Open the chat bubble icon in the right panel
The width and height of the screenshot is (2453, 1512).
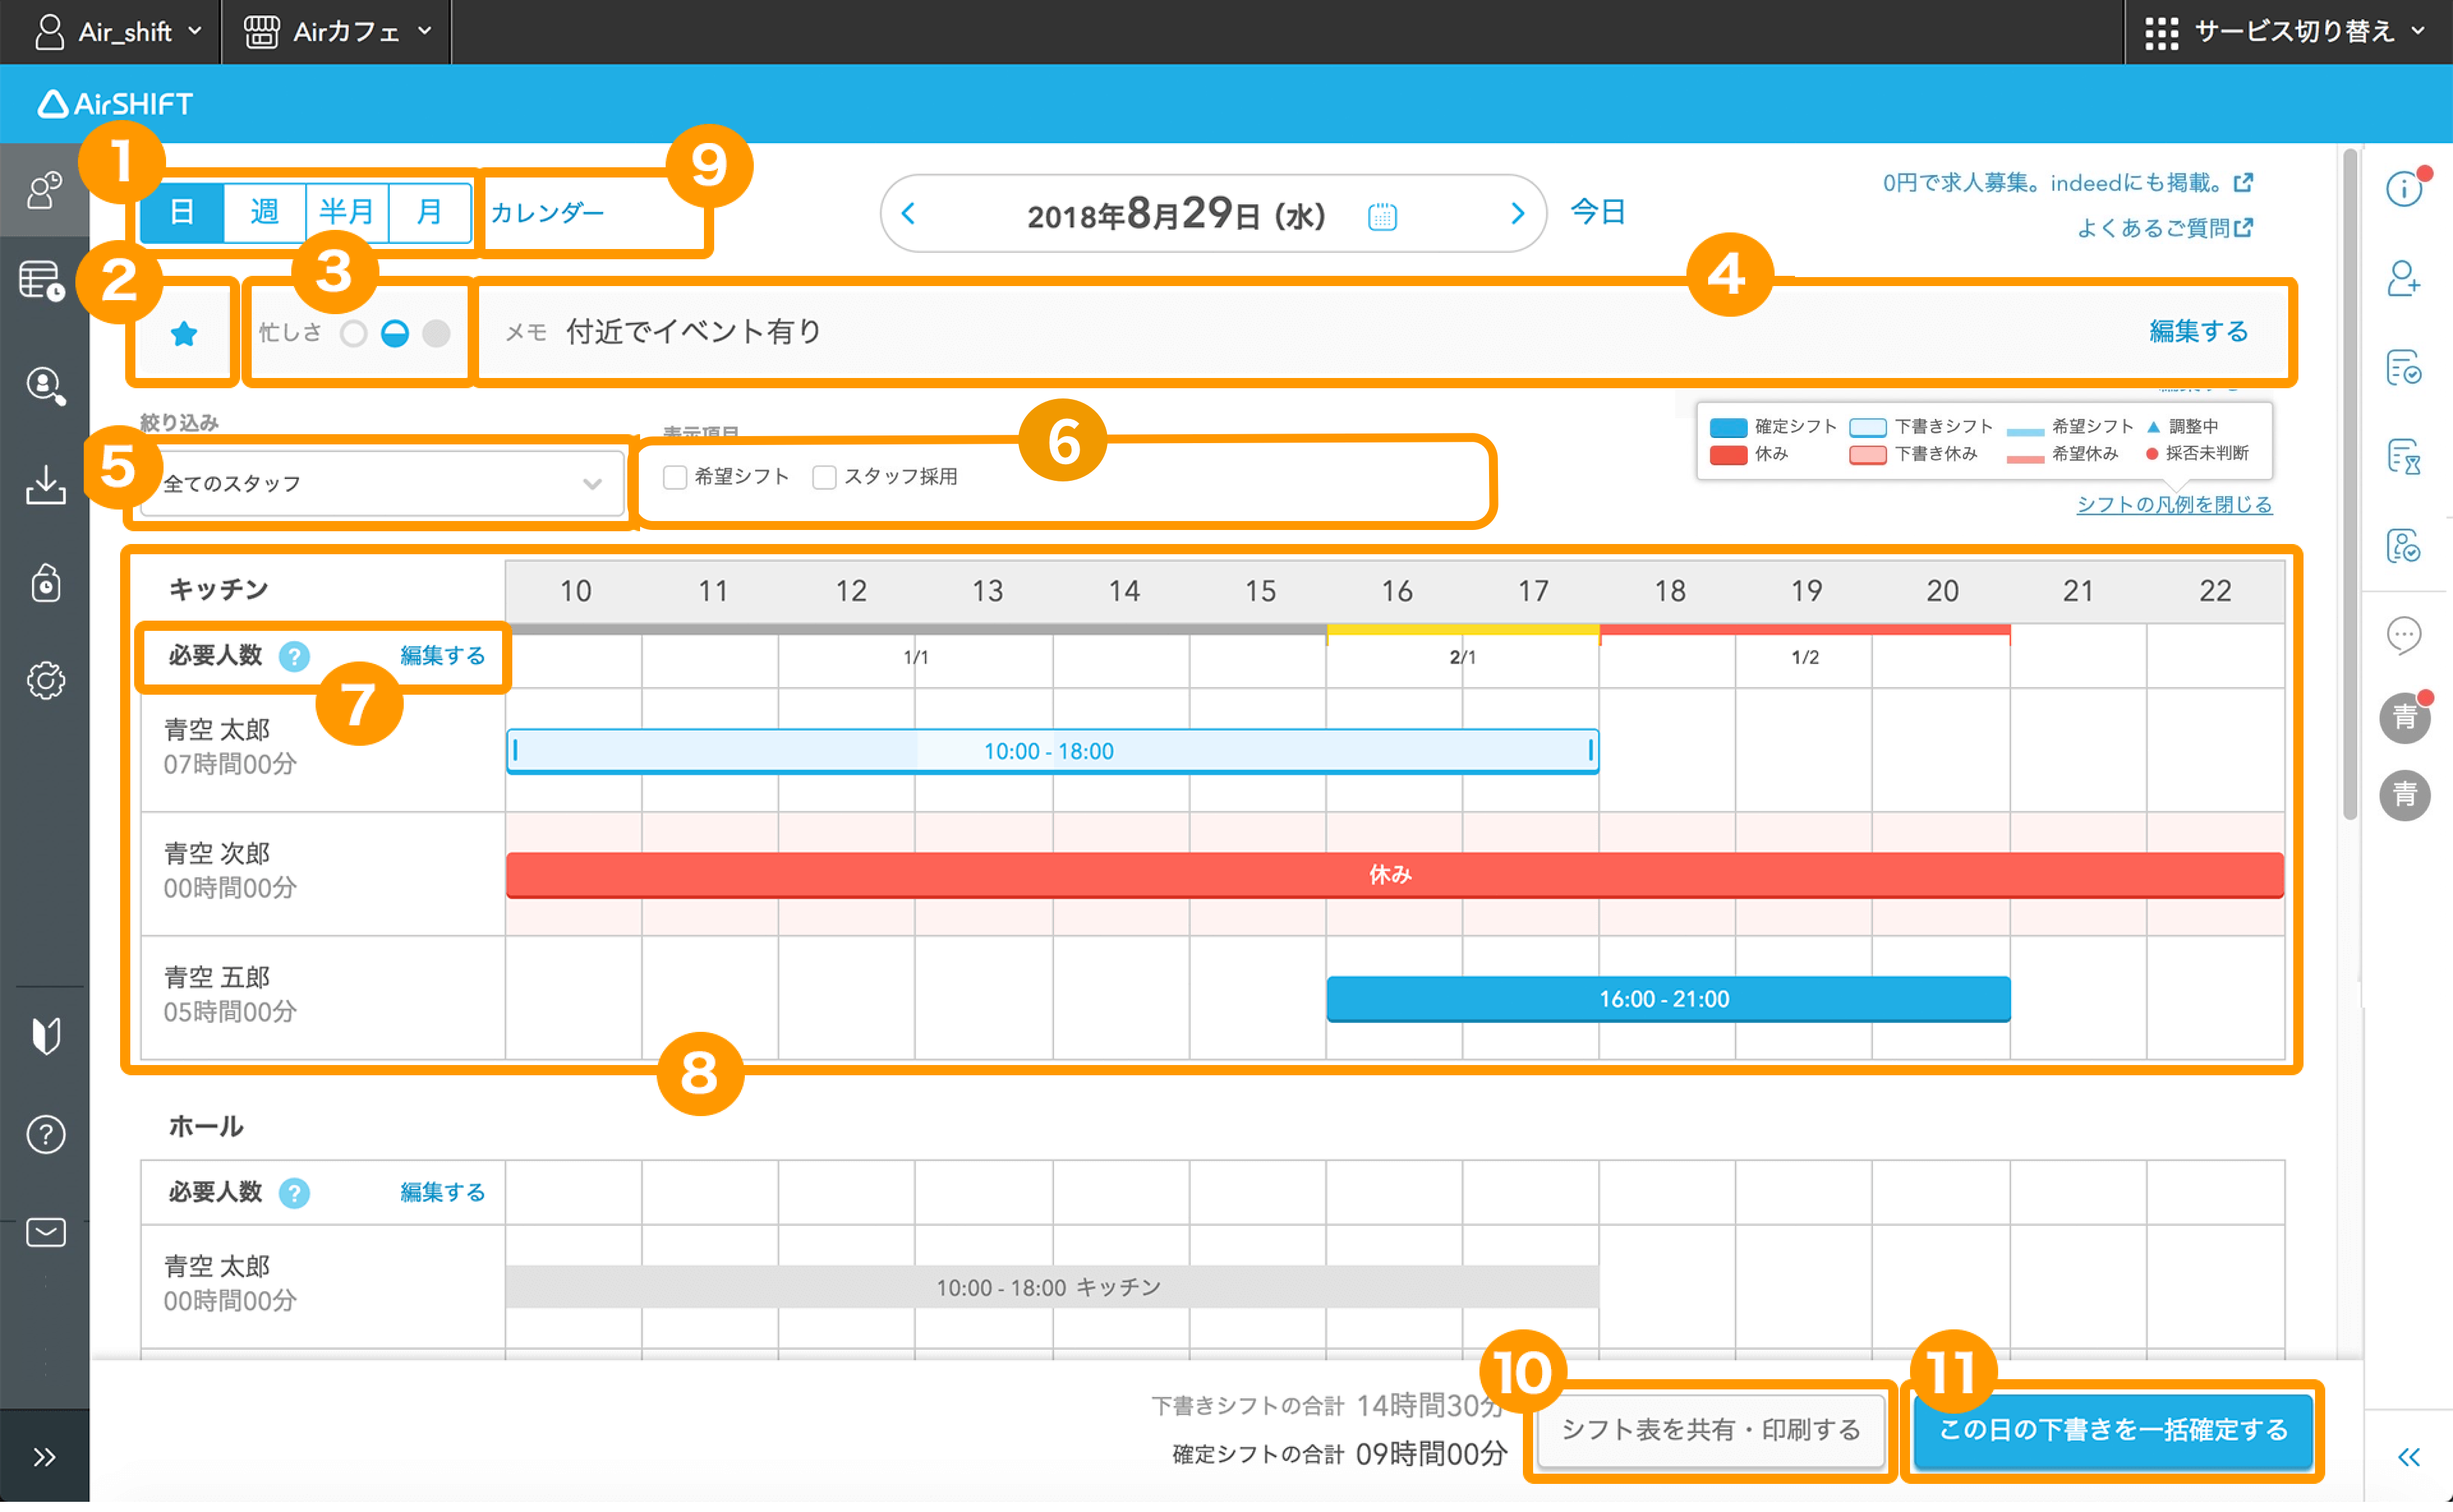pyautogui.click(x=2403, y=635)
